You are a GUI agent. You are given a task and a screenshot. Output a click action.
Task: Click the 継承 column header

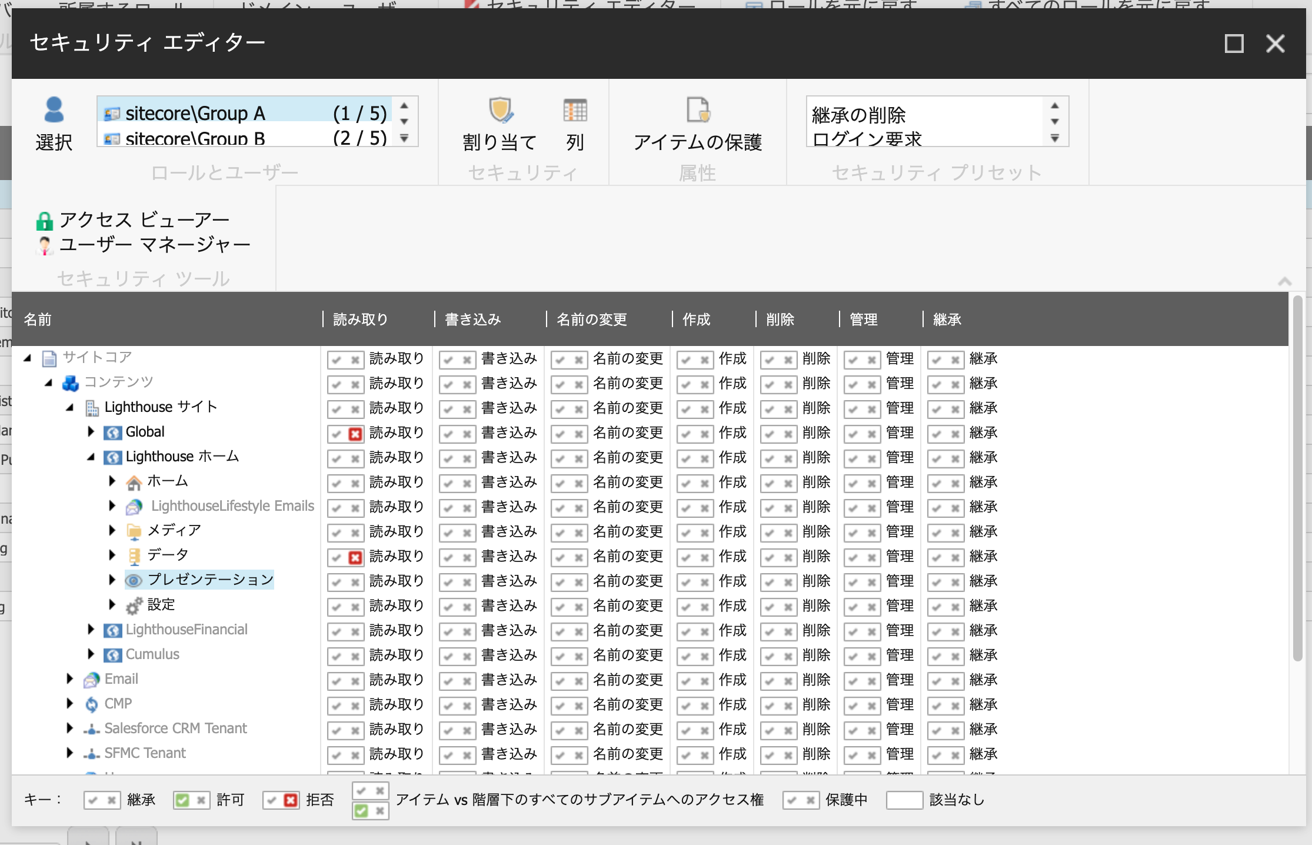[x=947, y=320]
